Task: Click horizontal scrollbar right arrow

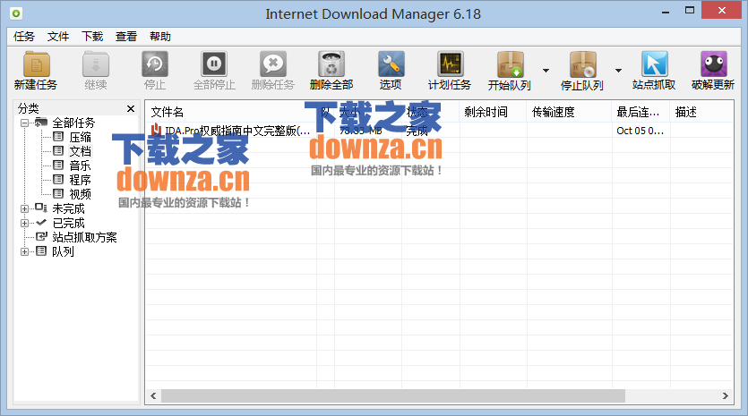Action: pos(725,396)
